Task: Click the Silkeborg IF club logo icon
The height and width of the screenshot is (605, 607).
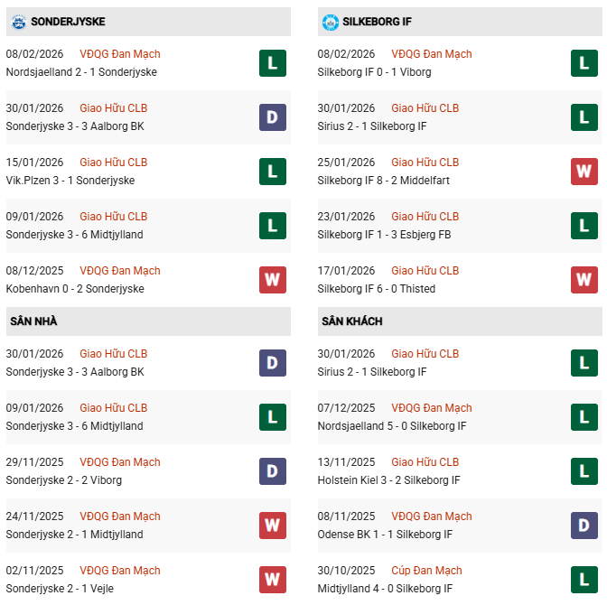Action: click(330, 21)
